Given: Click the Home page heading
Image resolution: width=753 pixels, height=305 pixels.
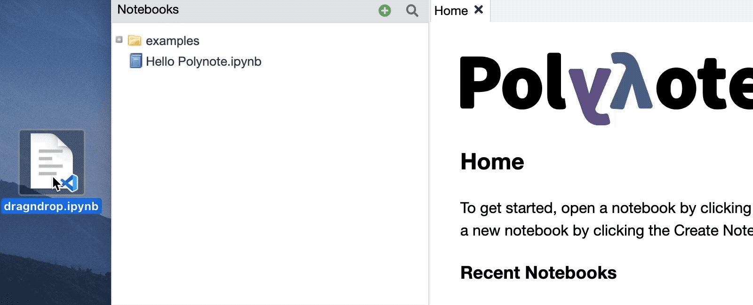Looking at the screenshot, I should click(x=492, y=162).
